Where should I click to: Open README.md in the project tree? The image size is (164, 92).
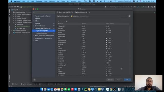click(x=20, y=29)
